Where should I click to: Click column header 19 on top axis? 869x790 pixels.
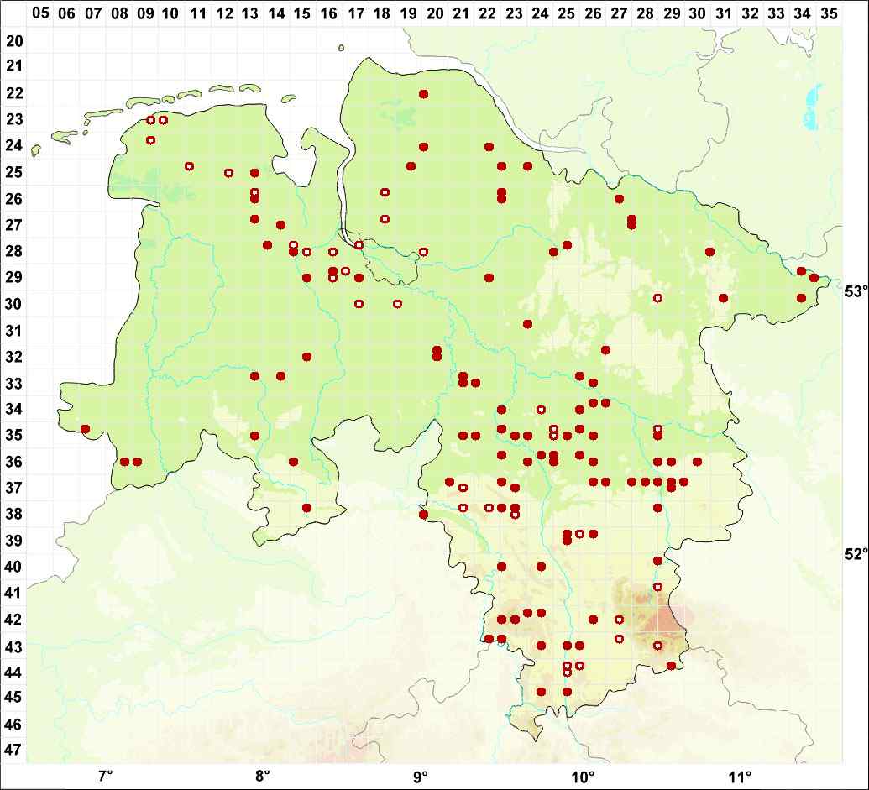point(408,13)
